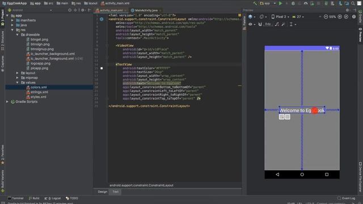Open the Build tool window
This screenshot has width=363, height=204.
pyautogui.click(x=34, y=198)
